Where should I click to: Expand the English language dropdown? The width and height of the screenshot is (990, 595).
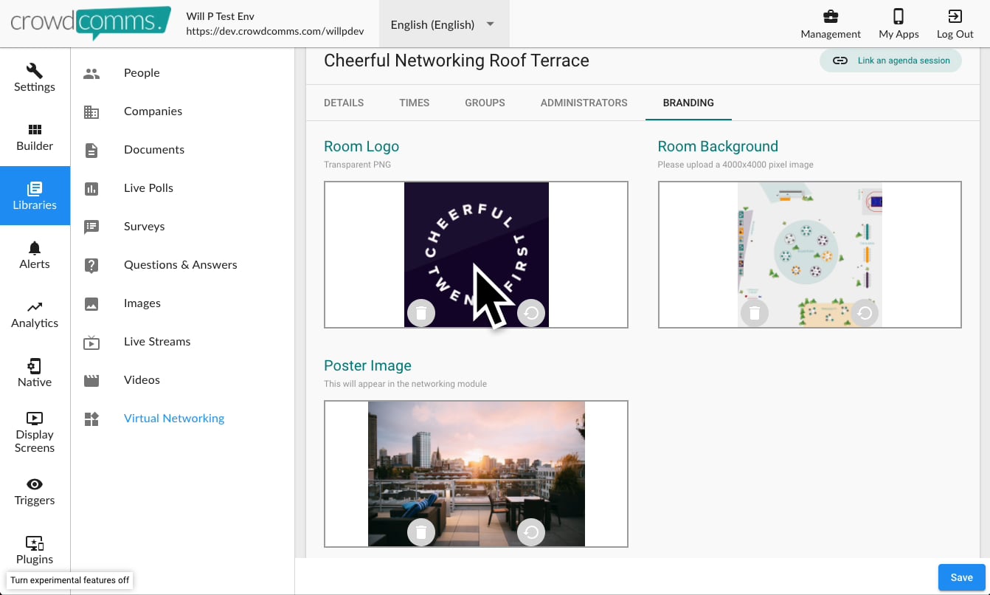point(443,24)
